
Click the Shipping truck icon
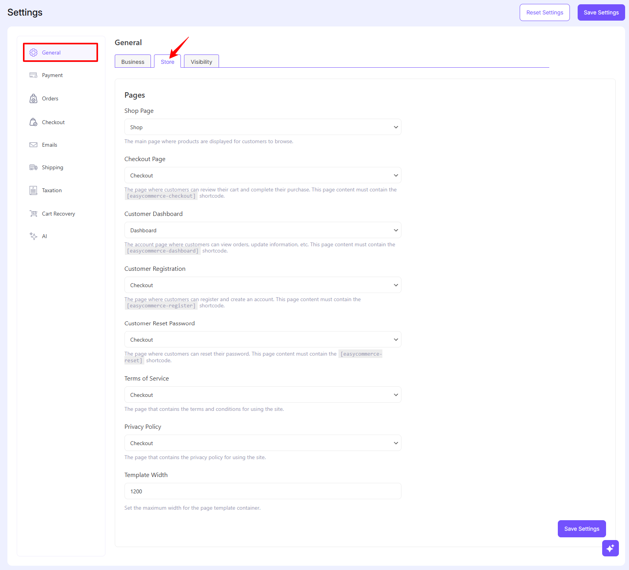[33, 167]
